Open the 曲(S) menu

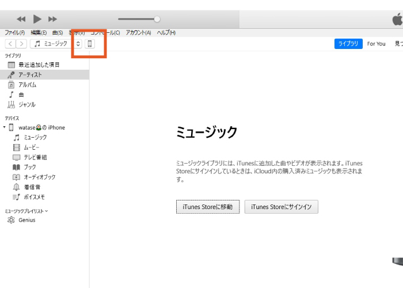point(58,33)
